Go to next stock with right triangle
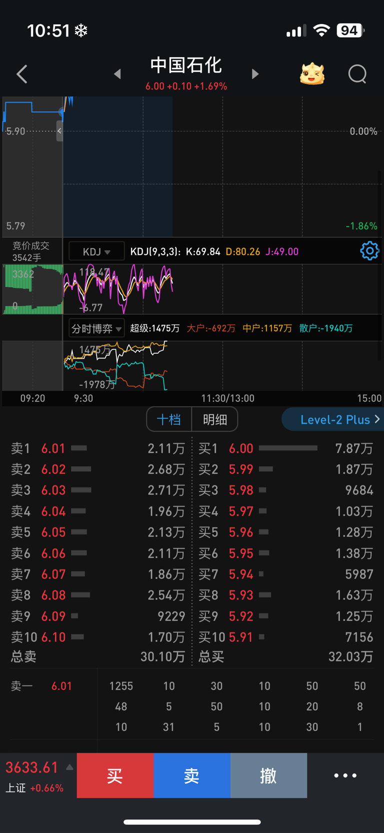The height and width of the screenshot is (833, 384). click(x=255, y=74)
